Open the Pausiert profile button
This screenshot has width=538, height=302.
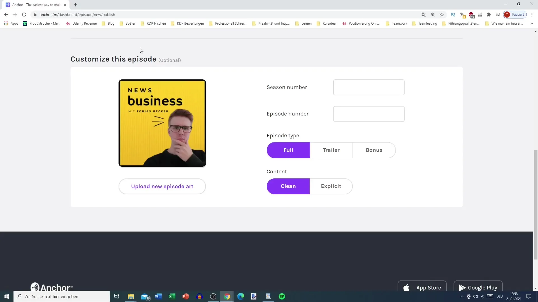pyautogui.click(x=515, y=15)
